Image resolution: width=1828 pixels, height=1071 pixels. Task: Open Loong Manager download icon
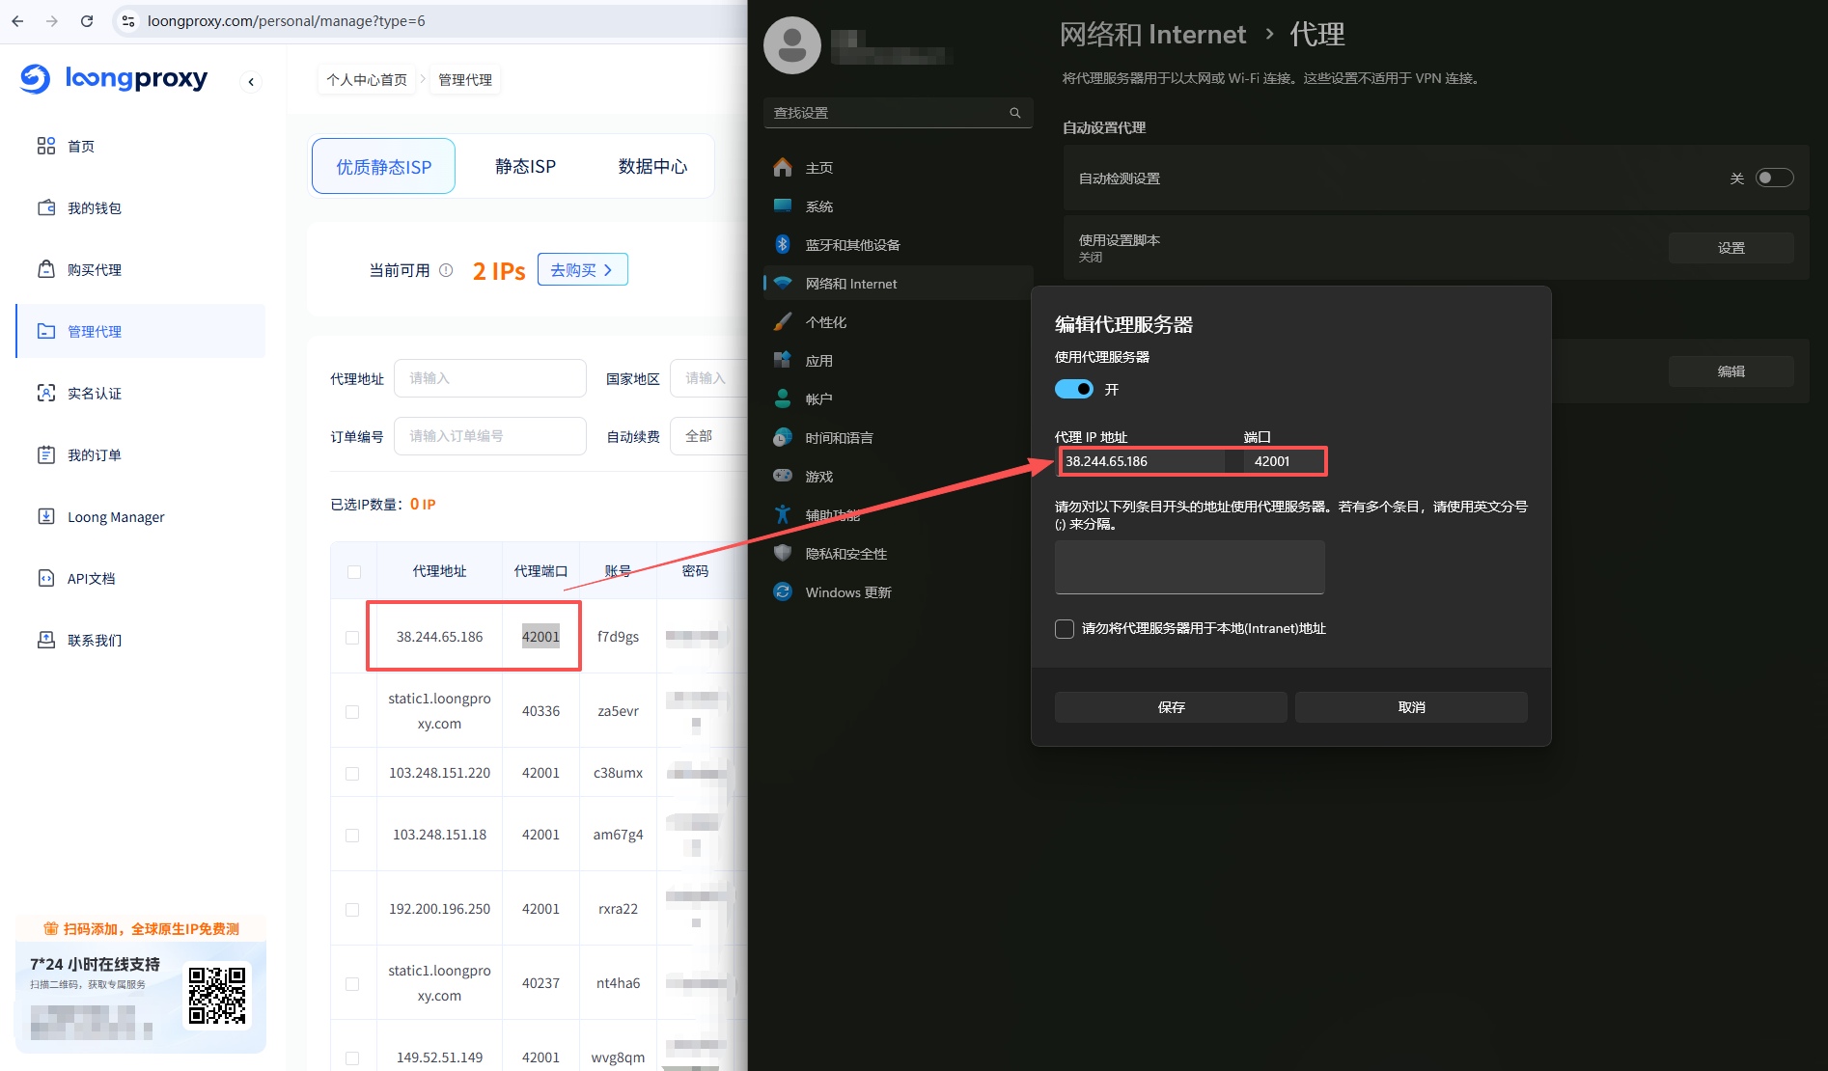coord(46,516)
